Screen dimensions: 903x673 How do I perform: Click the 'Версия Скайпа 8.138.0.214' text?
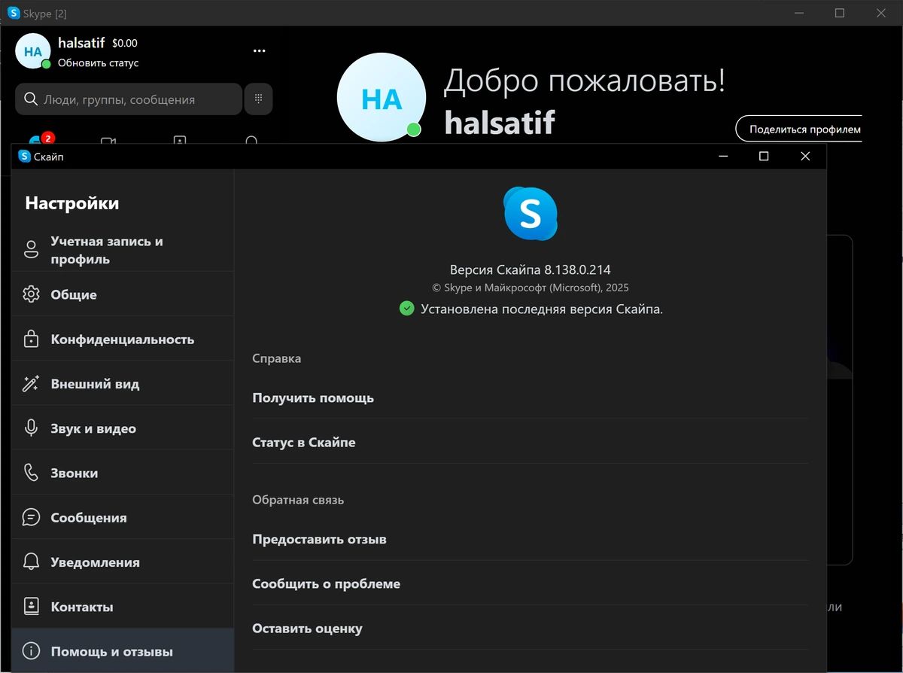tap(530, 270)
